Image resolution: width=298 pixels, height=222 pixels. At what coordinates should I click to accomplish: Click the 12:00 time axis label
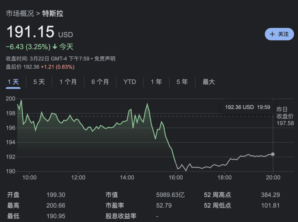78,177
